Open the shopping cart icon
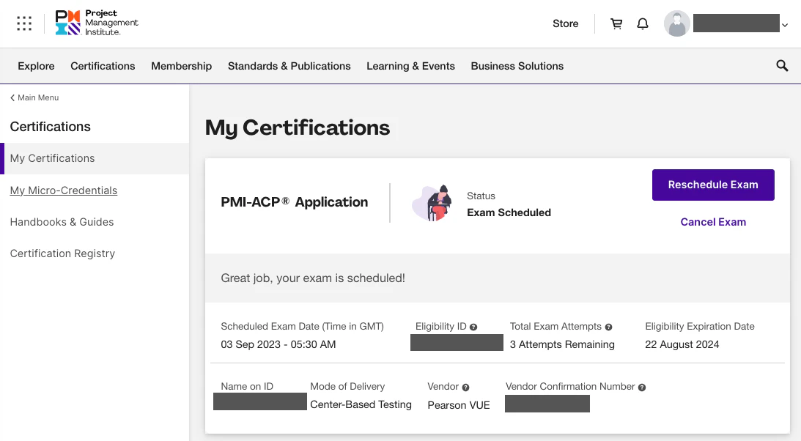 616,23
